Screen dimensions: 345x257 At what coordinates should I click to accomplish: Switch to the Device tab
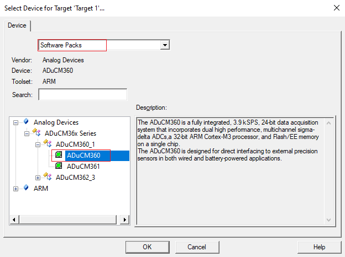17,25
